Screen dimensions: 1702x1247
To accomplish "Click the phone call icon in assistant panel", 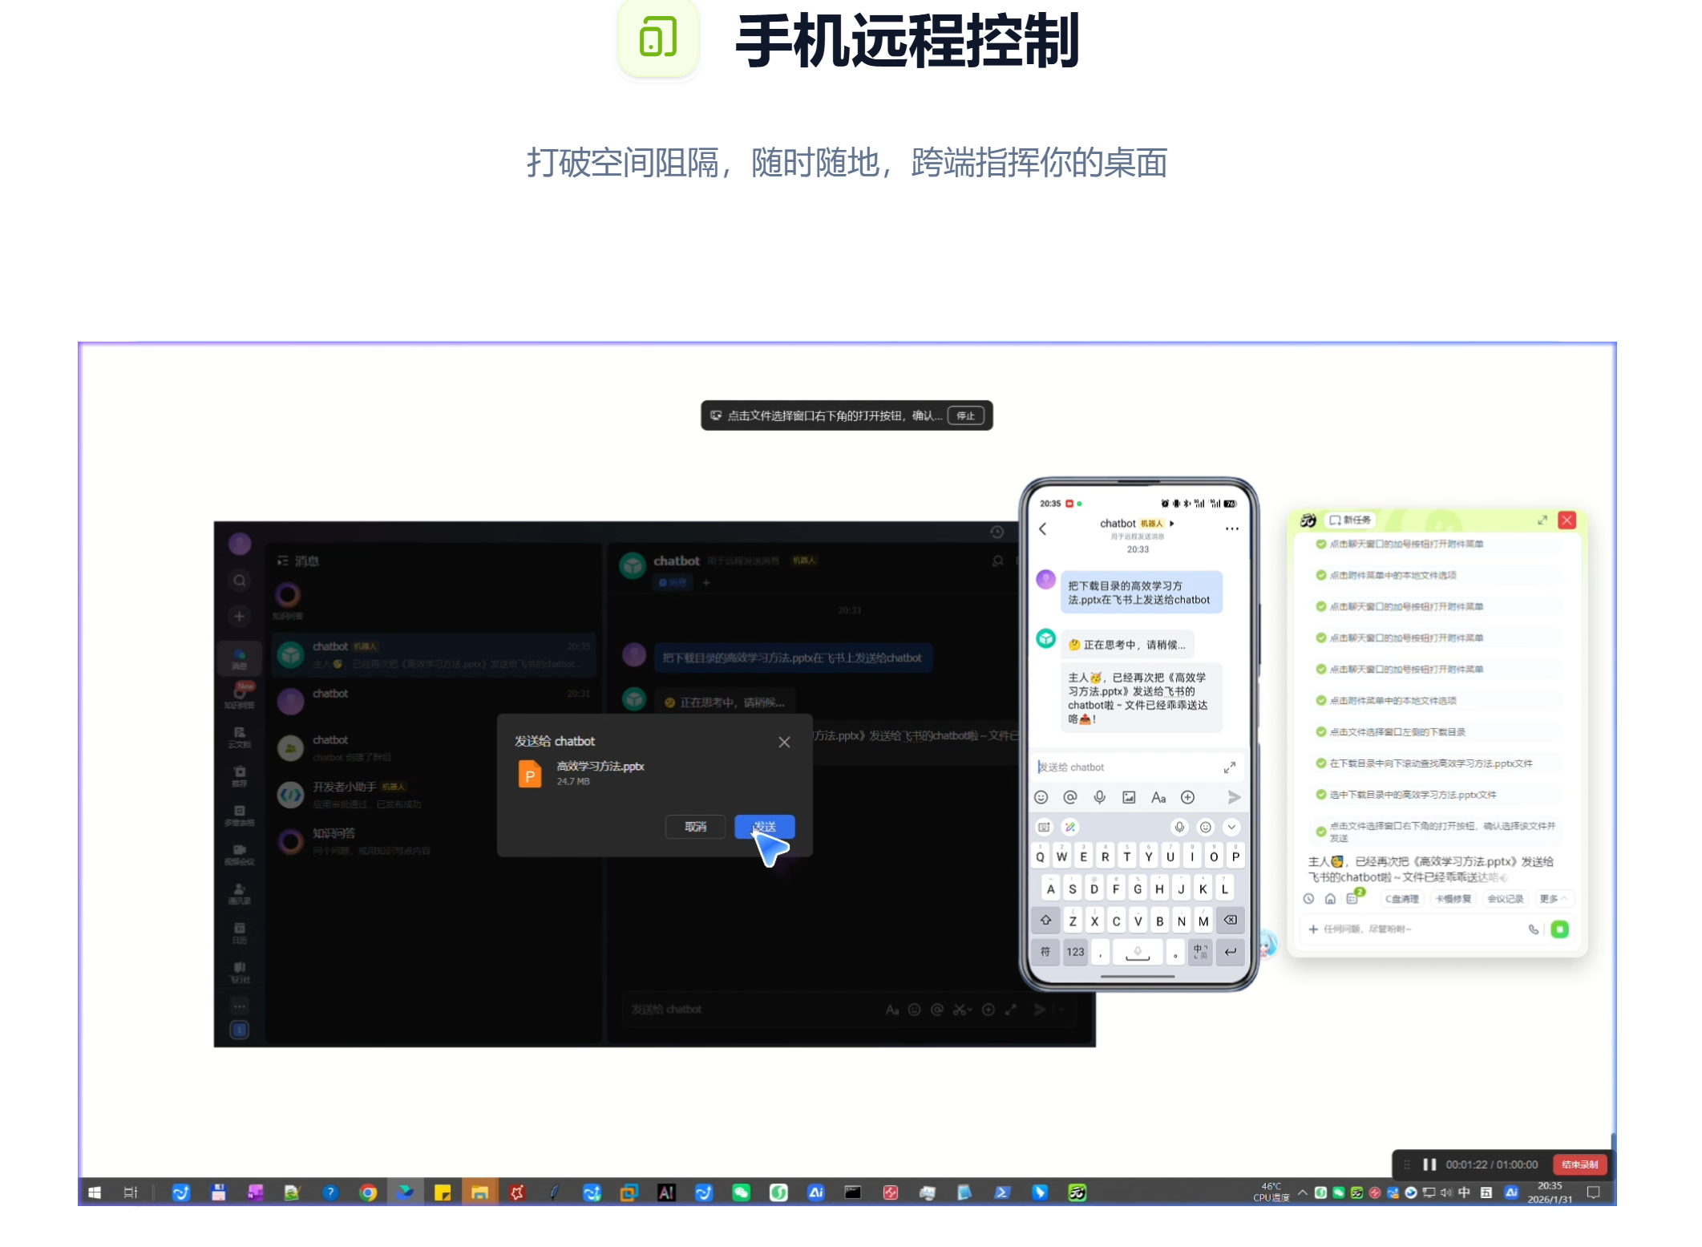I will [x=1533, y=929].
